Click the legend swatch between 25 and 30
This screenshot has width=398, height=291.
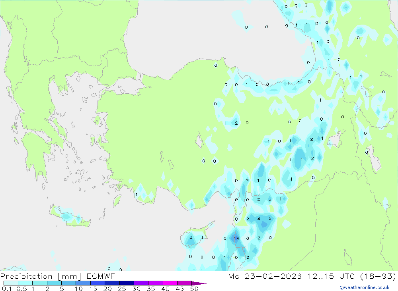[x=127, y=283]
